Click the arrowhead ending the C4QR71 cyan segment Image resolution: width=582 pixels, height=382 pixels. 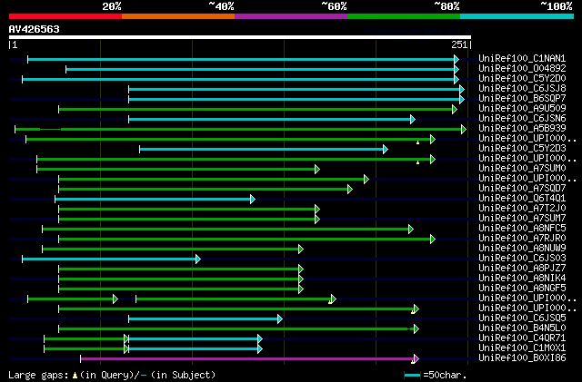pyautogui.click(x=260, y=339)
